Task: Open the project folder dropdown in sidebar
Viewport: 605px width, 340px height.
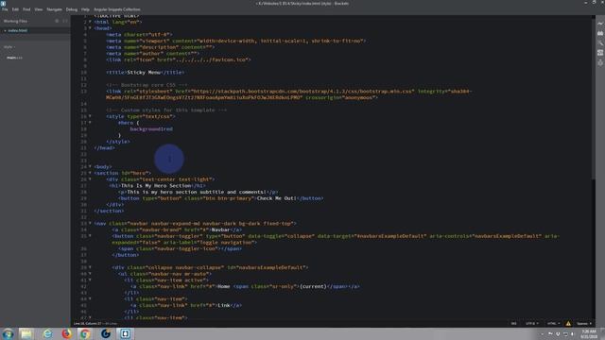Action: (x=9, y=47)
